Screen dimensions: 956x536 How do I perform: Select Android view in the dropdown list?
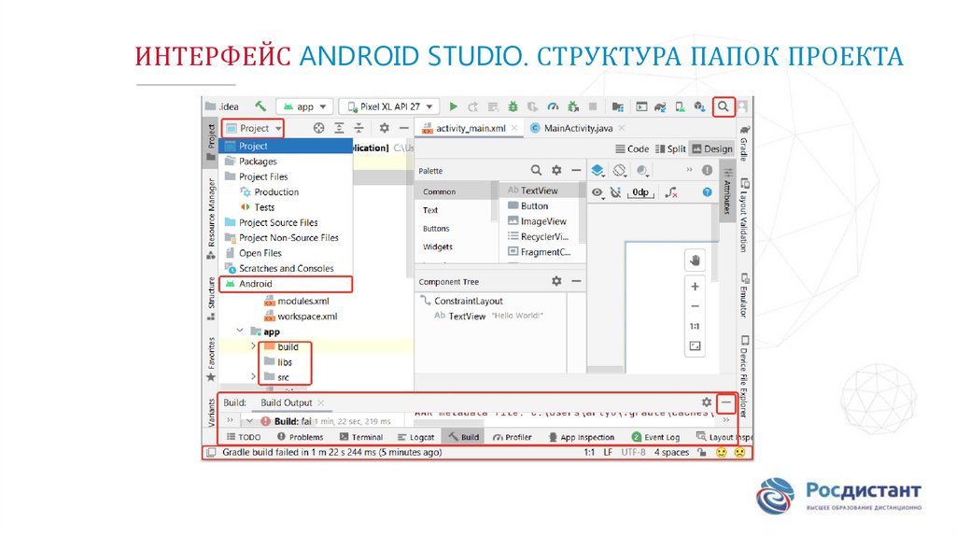[x=286, y=284]
